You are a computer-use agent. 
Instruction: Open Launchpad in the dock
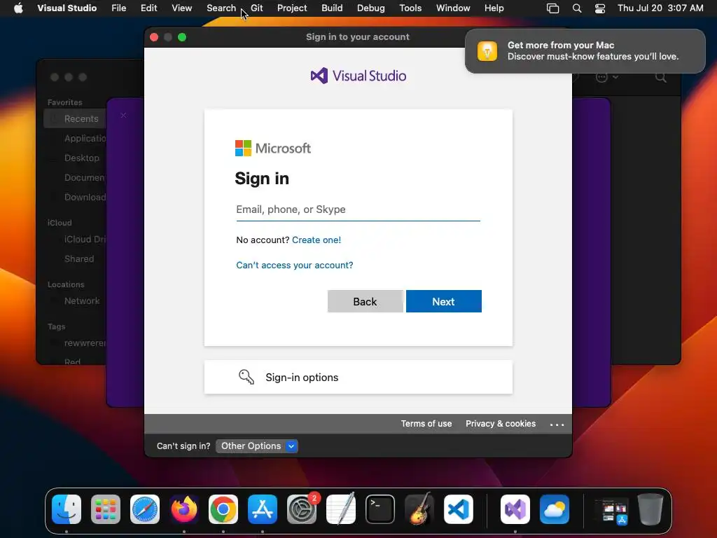pos(106,509)
